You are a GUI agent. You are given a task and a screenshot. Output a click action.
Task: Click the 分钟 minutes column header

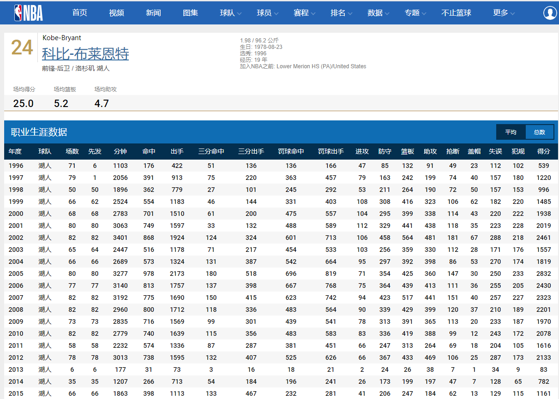click(x=120, y=151)
